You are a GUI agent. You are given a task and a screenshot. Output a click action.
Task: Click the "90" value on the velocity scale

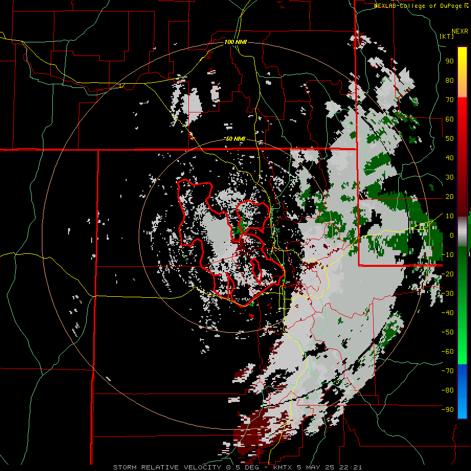tap(450, 61)
